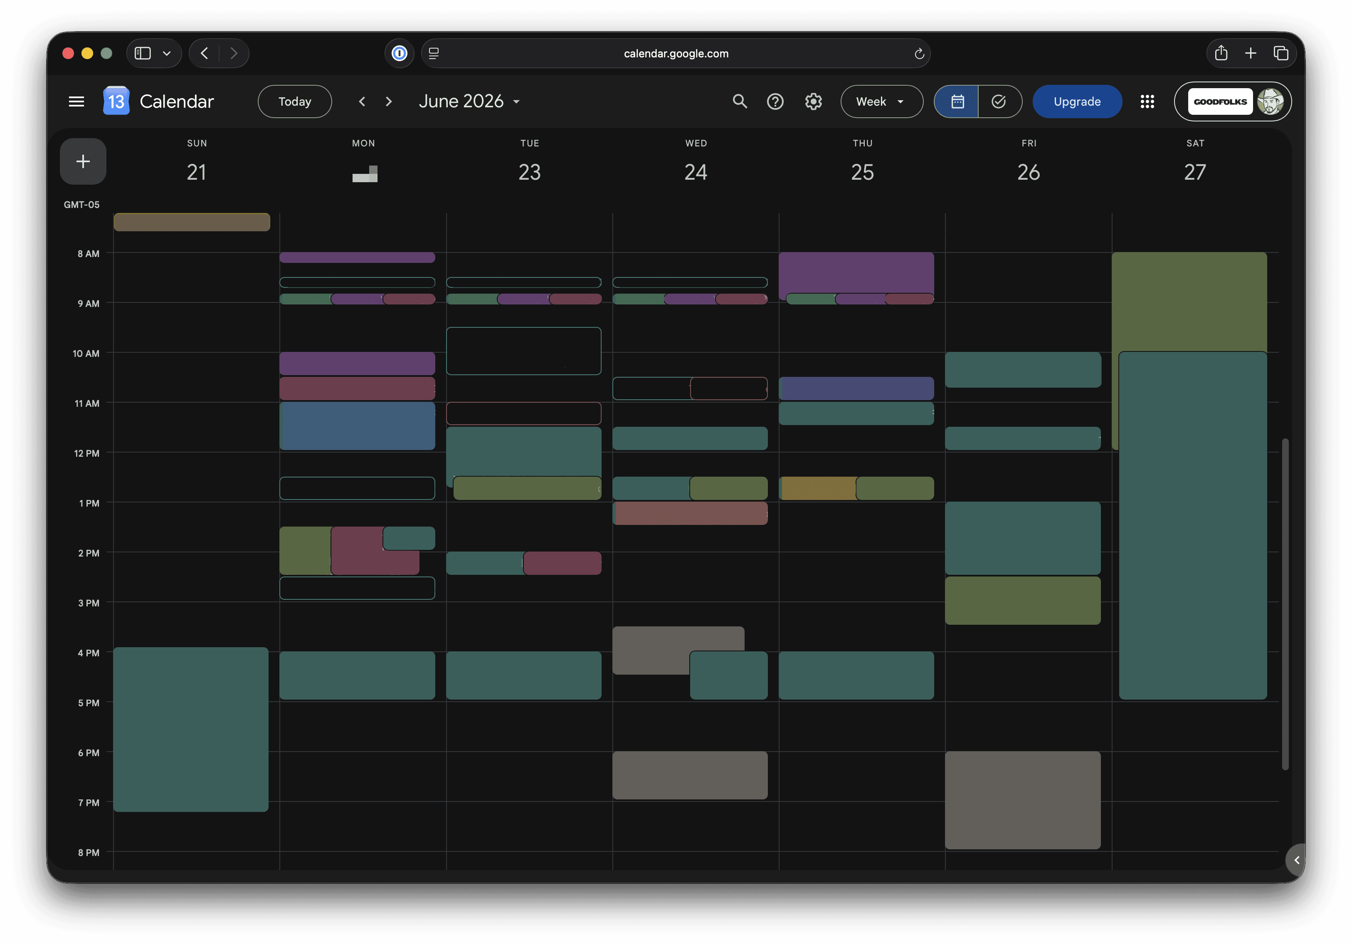This screenshot has width=1352, height=945.
Task: Open the support help icon
Action: 775,101
